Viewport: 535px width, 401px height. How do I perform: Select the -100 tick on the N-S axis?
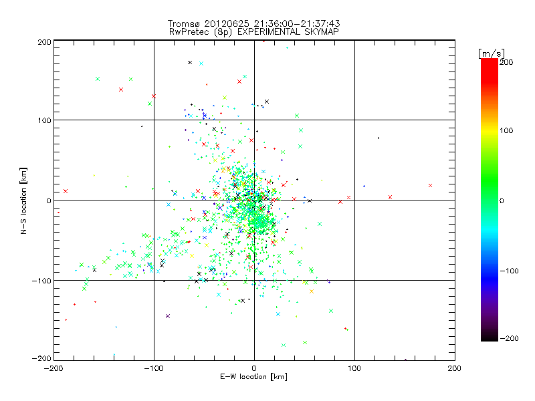[x=41, y=281]
